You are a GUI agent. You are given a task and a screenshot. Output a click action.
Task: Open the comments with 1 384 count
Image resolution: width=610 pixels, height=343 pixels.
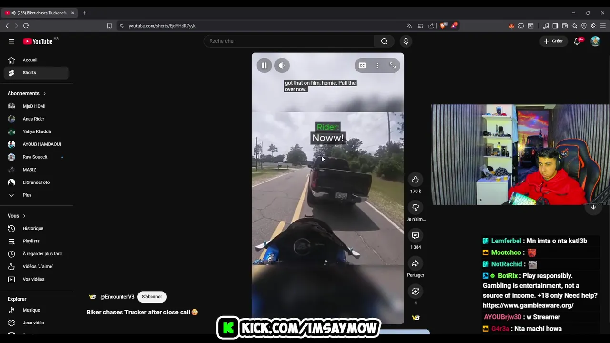point(416,235)
